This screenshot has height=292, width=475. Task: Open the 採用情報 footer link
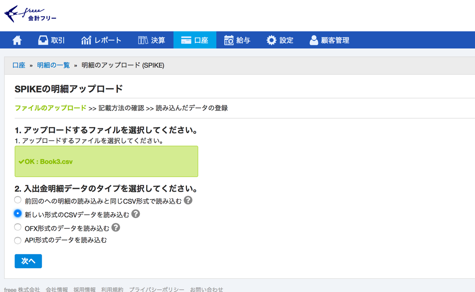pyautogui.click(x=85, y=290)
